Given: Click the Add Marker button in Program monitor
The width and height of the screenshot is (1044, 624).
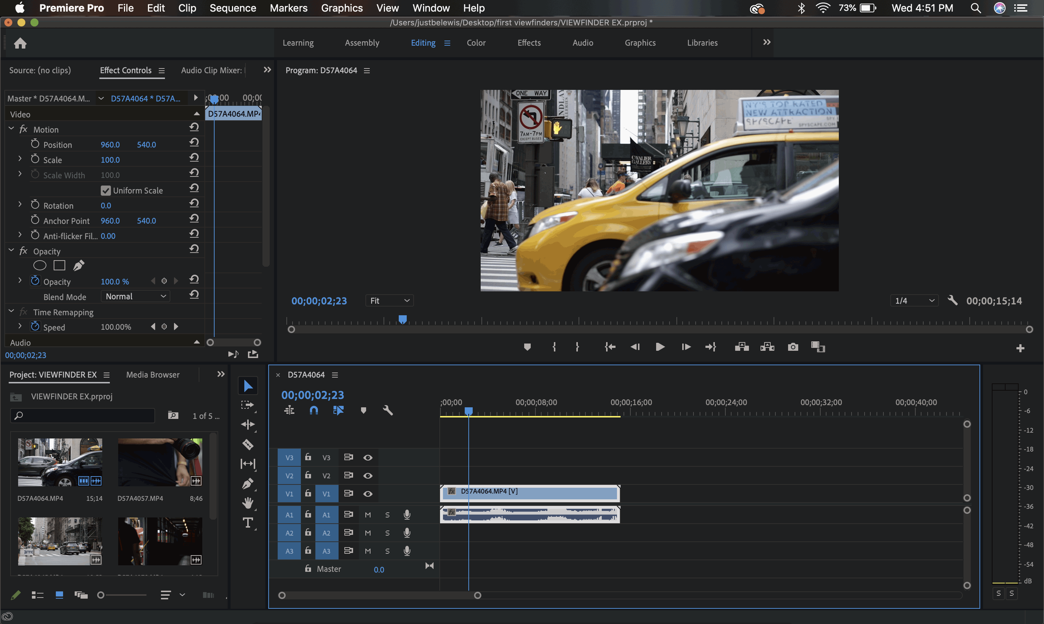Looking at the screenshot, I should [x=527, y=347].
